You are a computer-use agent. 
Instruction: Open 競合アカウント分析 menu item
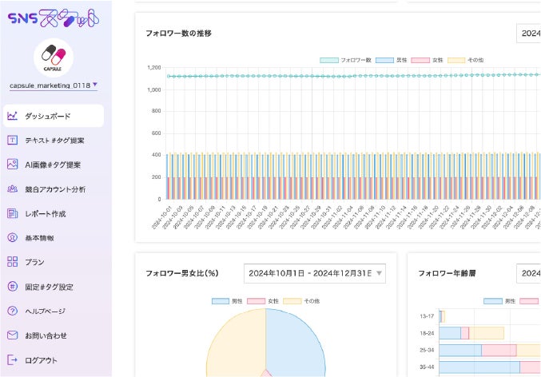pos(55,189)
